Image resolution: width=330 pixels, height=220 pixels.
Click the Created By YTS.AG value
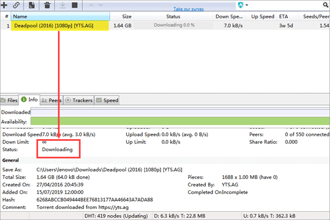point(230,185)
